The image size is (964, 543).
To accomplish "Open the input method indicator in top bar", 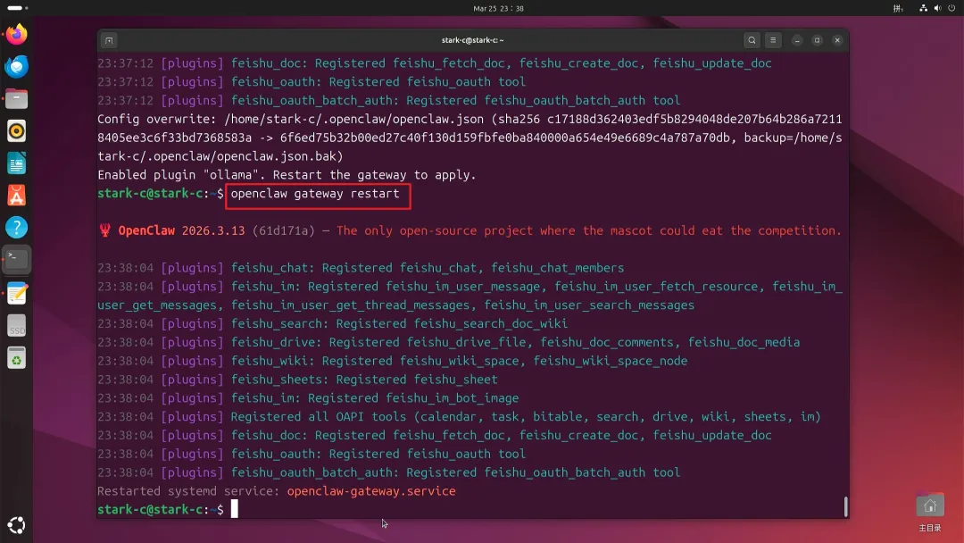I will pos(898,9).
